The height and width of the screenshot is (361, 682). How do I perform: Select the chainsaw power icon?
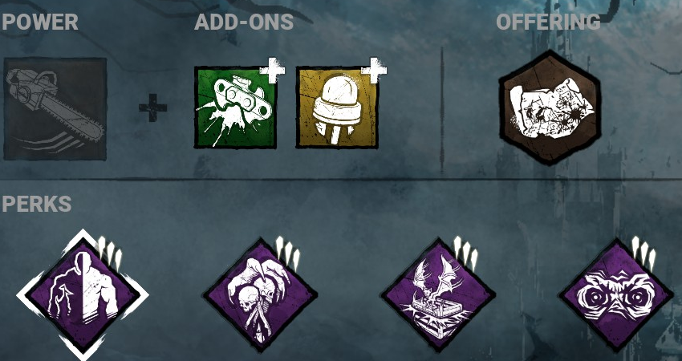point(55,109)
